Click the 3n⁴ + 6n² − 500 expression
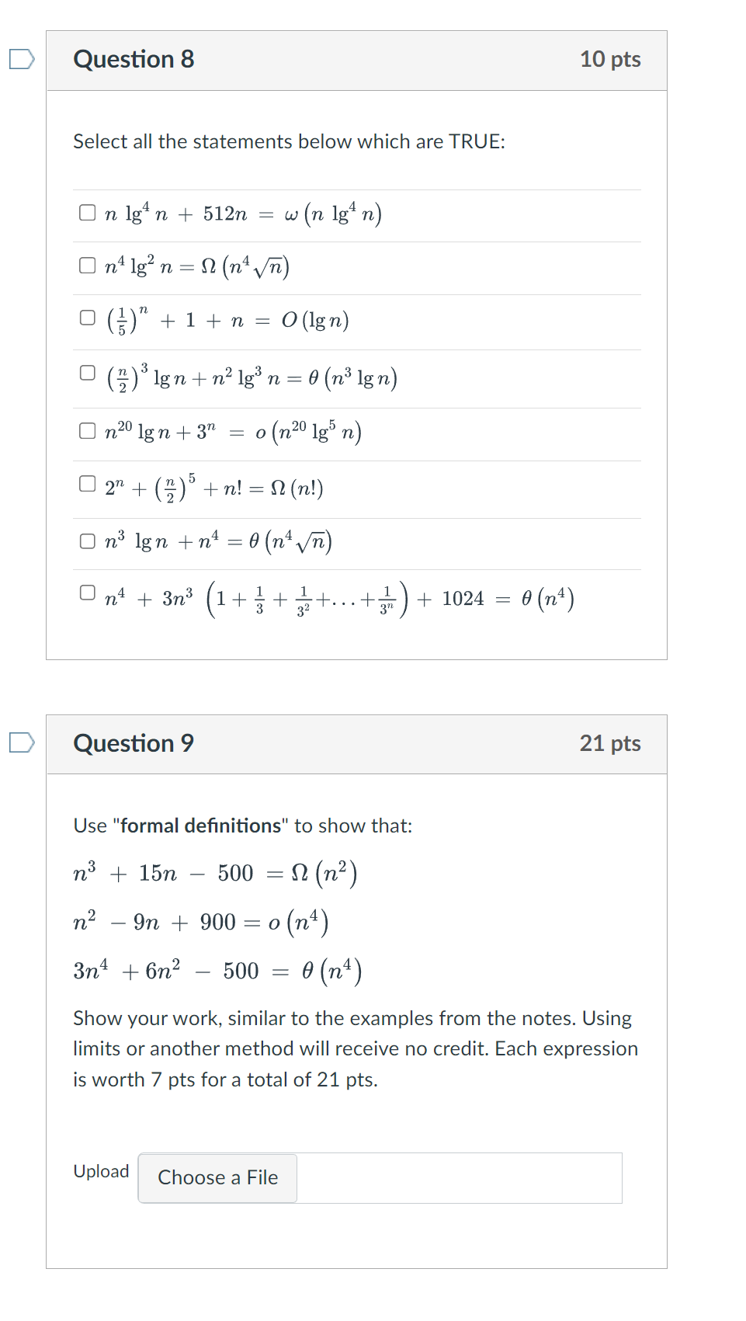The height and width of the screenshot is (1321, 746). click(x=219, y=970)
